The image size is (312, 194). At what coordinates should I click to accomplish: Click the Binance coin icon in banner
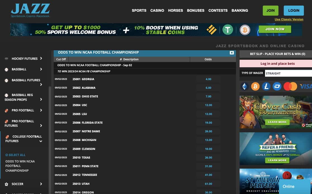(212, 30)
